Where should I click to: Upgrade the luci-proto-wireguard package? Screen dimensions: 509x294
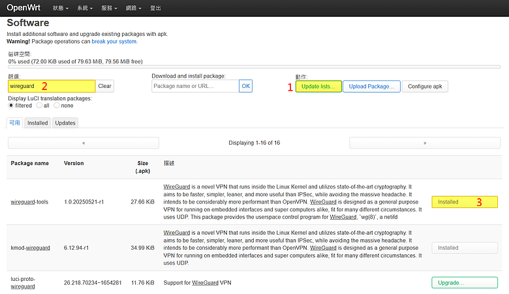pyautogui.click(x=465, y=283)
